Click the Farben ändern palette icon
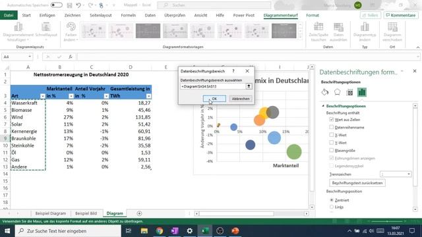The image size is (422, 237). coord(71,27)
